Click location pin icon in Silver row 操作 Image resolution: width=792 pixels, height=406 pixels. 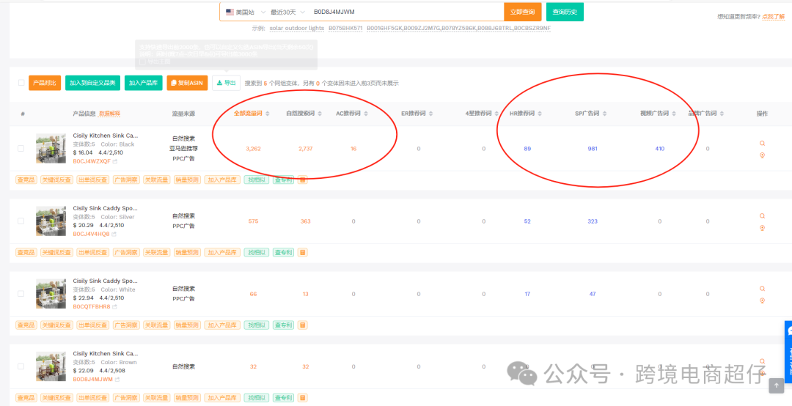click(x=762, y=228)
